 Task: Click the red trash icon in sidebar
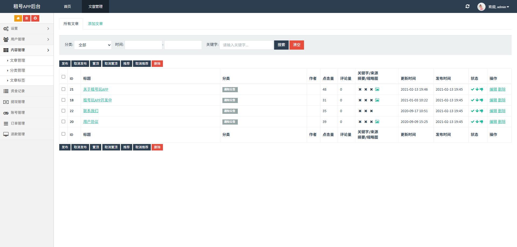tap(27, 18)
